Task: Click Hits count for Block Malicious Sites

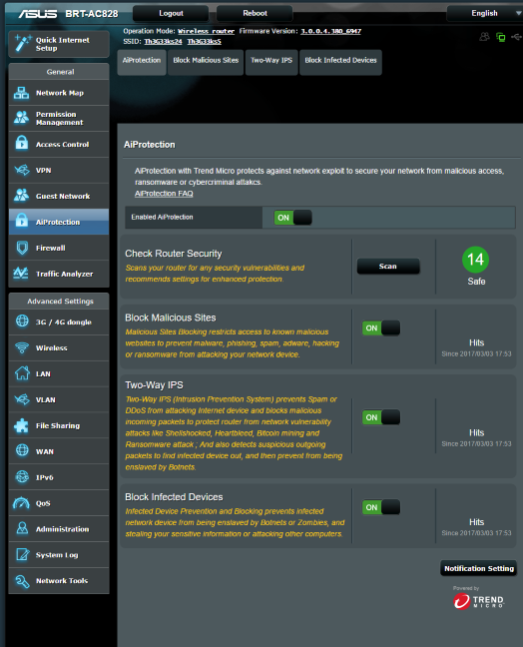Action: (476, 342)
